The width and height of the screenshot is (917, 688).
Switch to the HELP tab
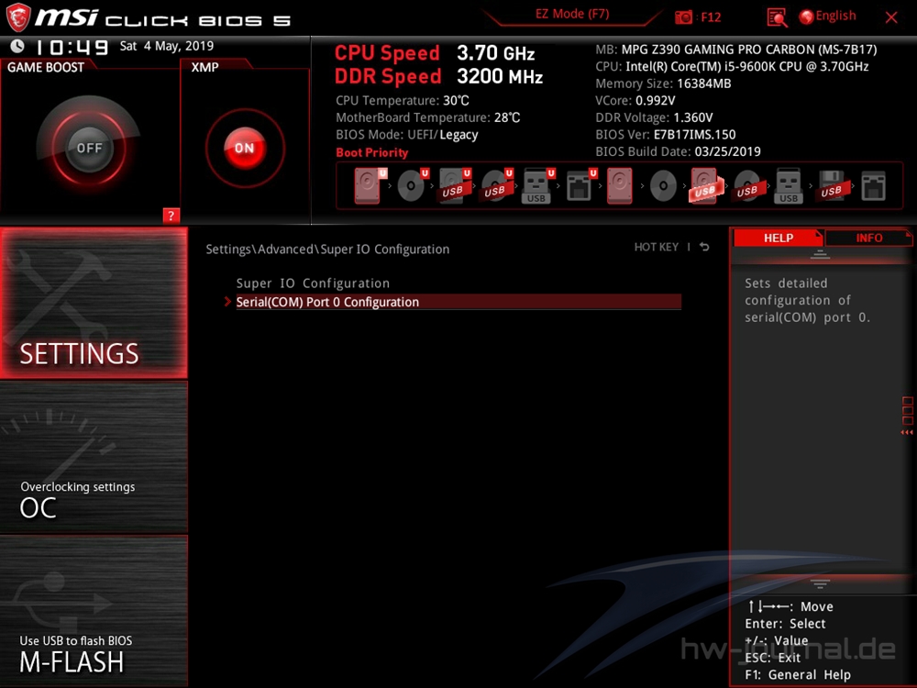pos(779,239)
